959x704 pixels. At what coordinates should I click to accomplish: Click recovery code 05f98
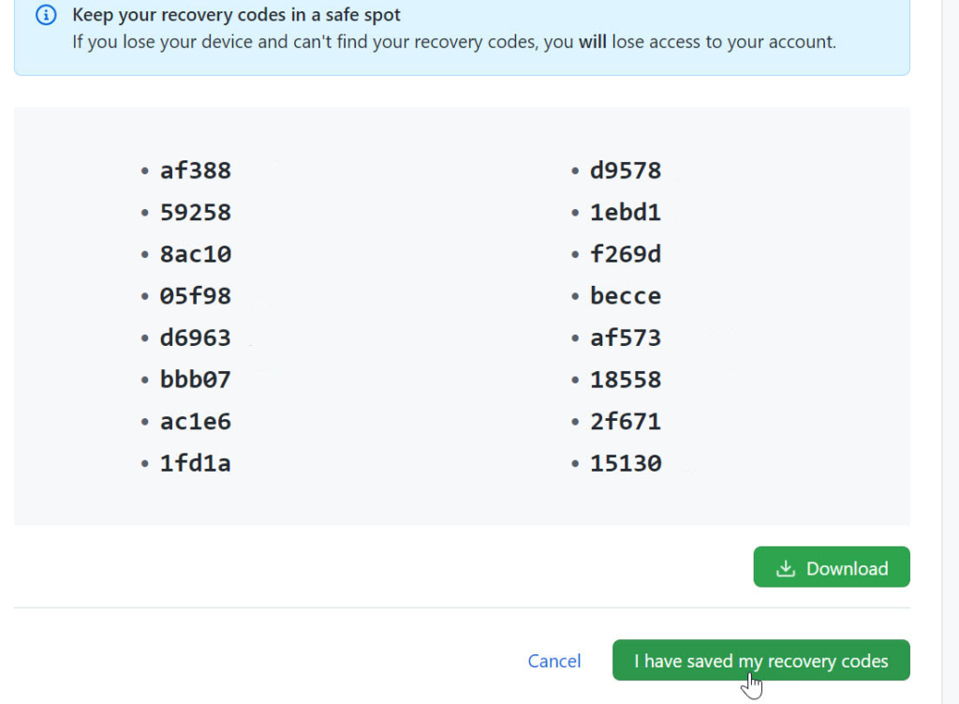pyautogui.click(x=196, y=296)
